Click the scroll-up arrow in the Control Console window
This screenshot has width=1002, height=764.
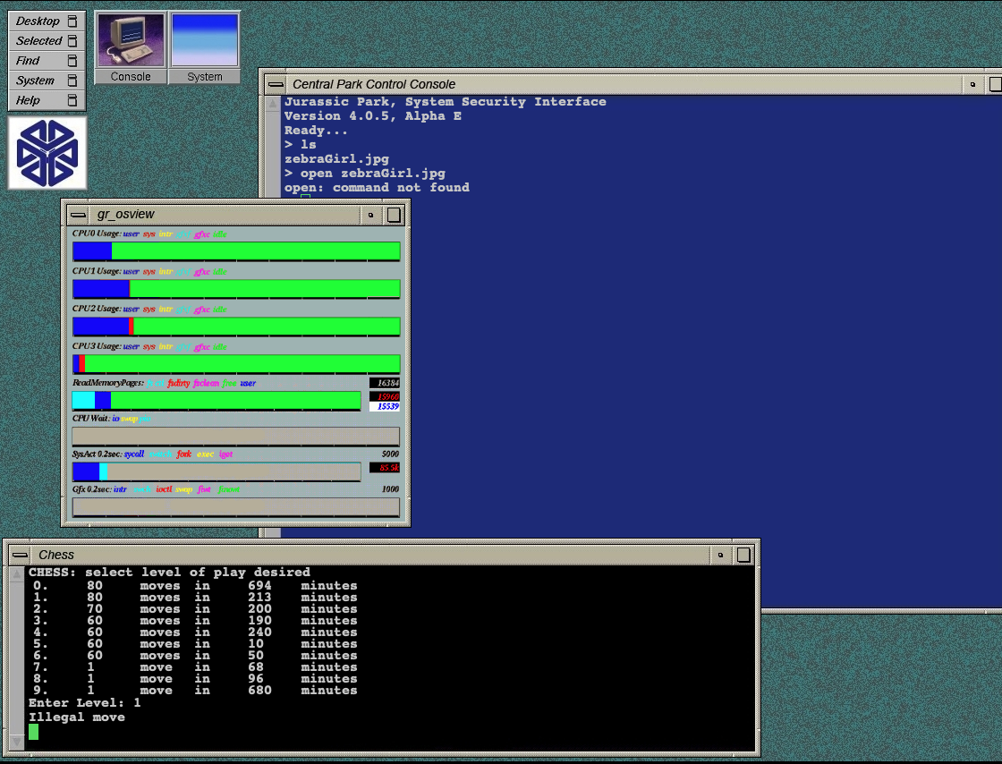273,104
